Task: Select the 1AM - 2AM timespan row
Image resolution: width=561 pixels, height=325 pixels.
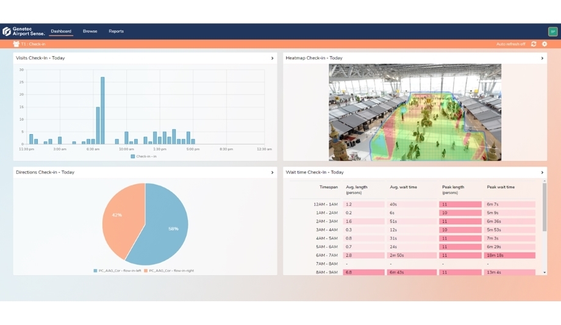Action: pyautogui.click(x=413, y=213)
